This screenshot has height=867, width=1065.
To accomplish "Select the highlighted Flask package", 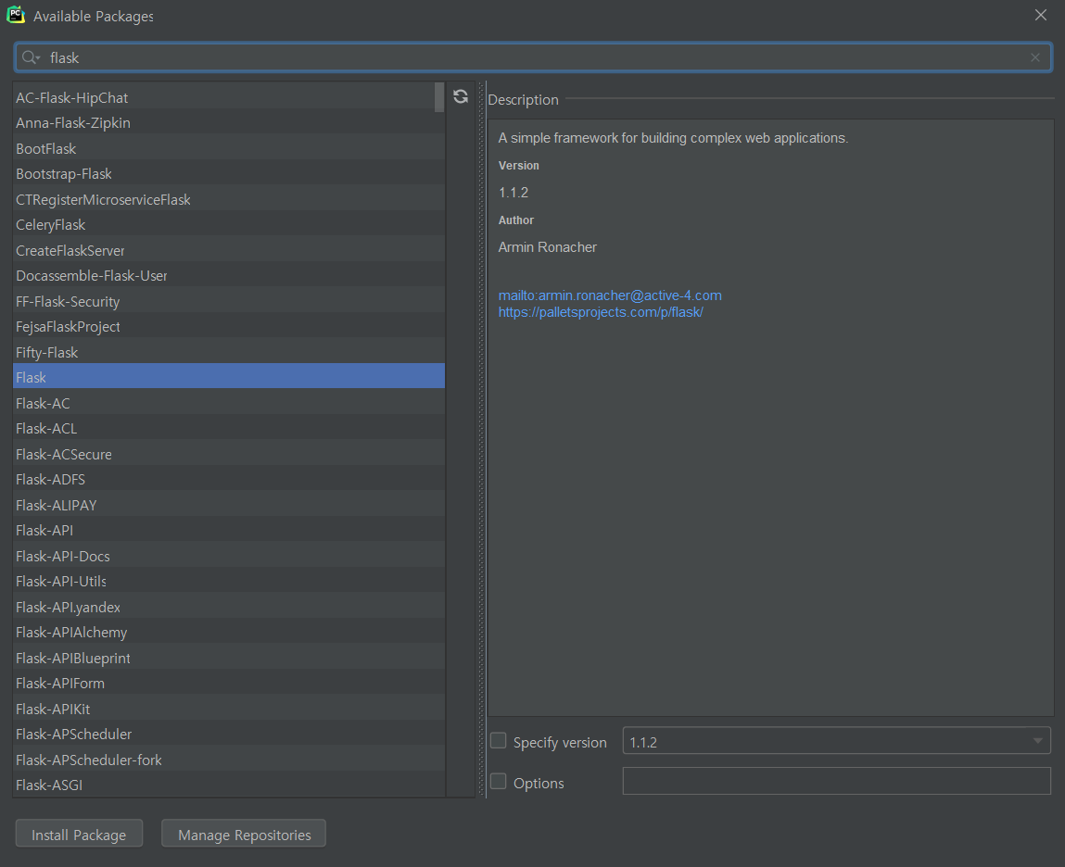I will [x=229, y=378].
